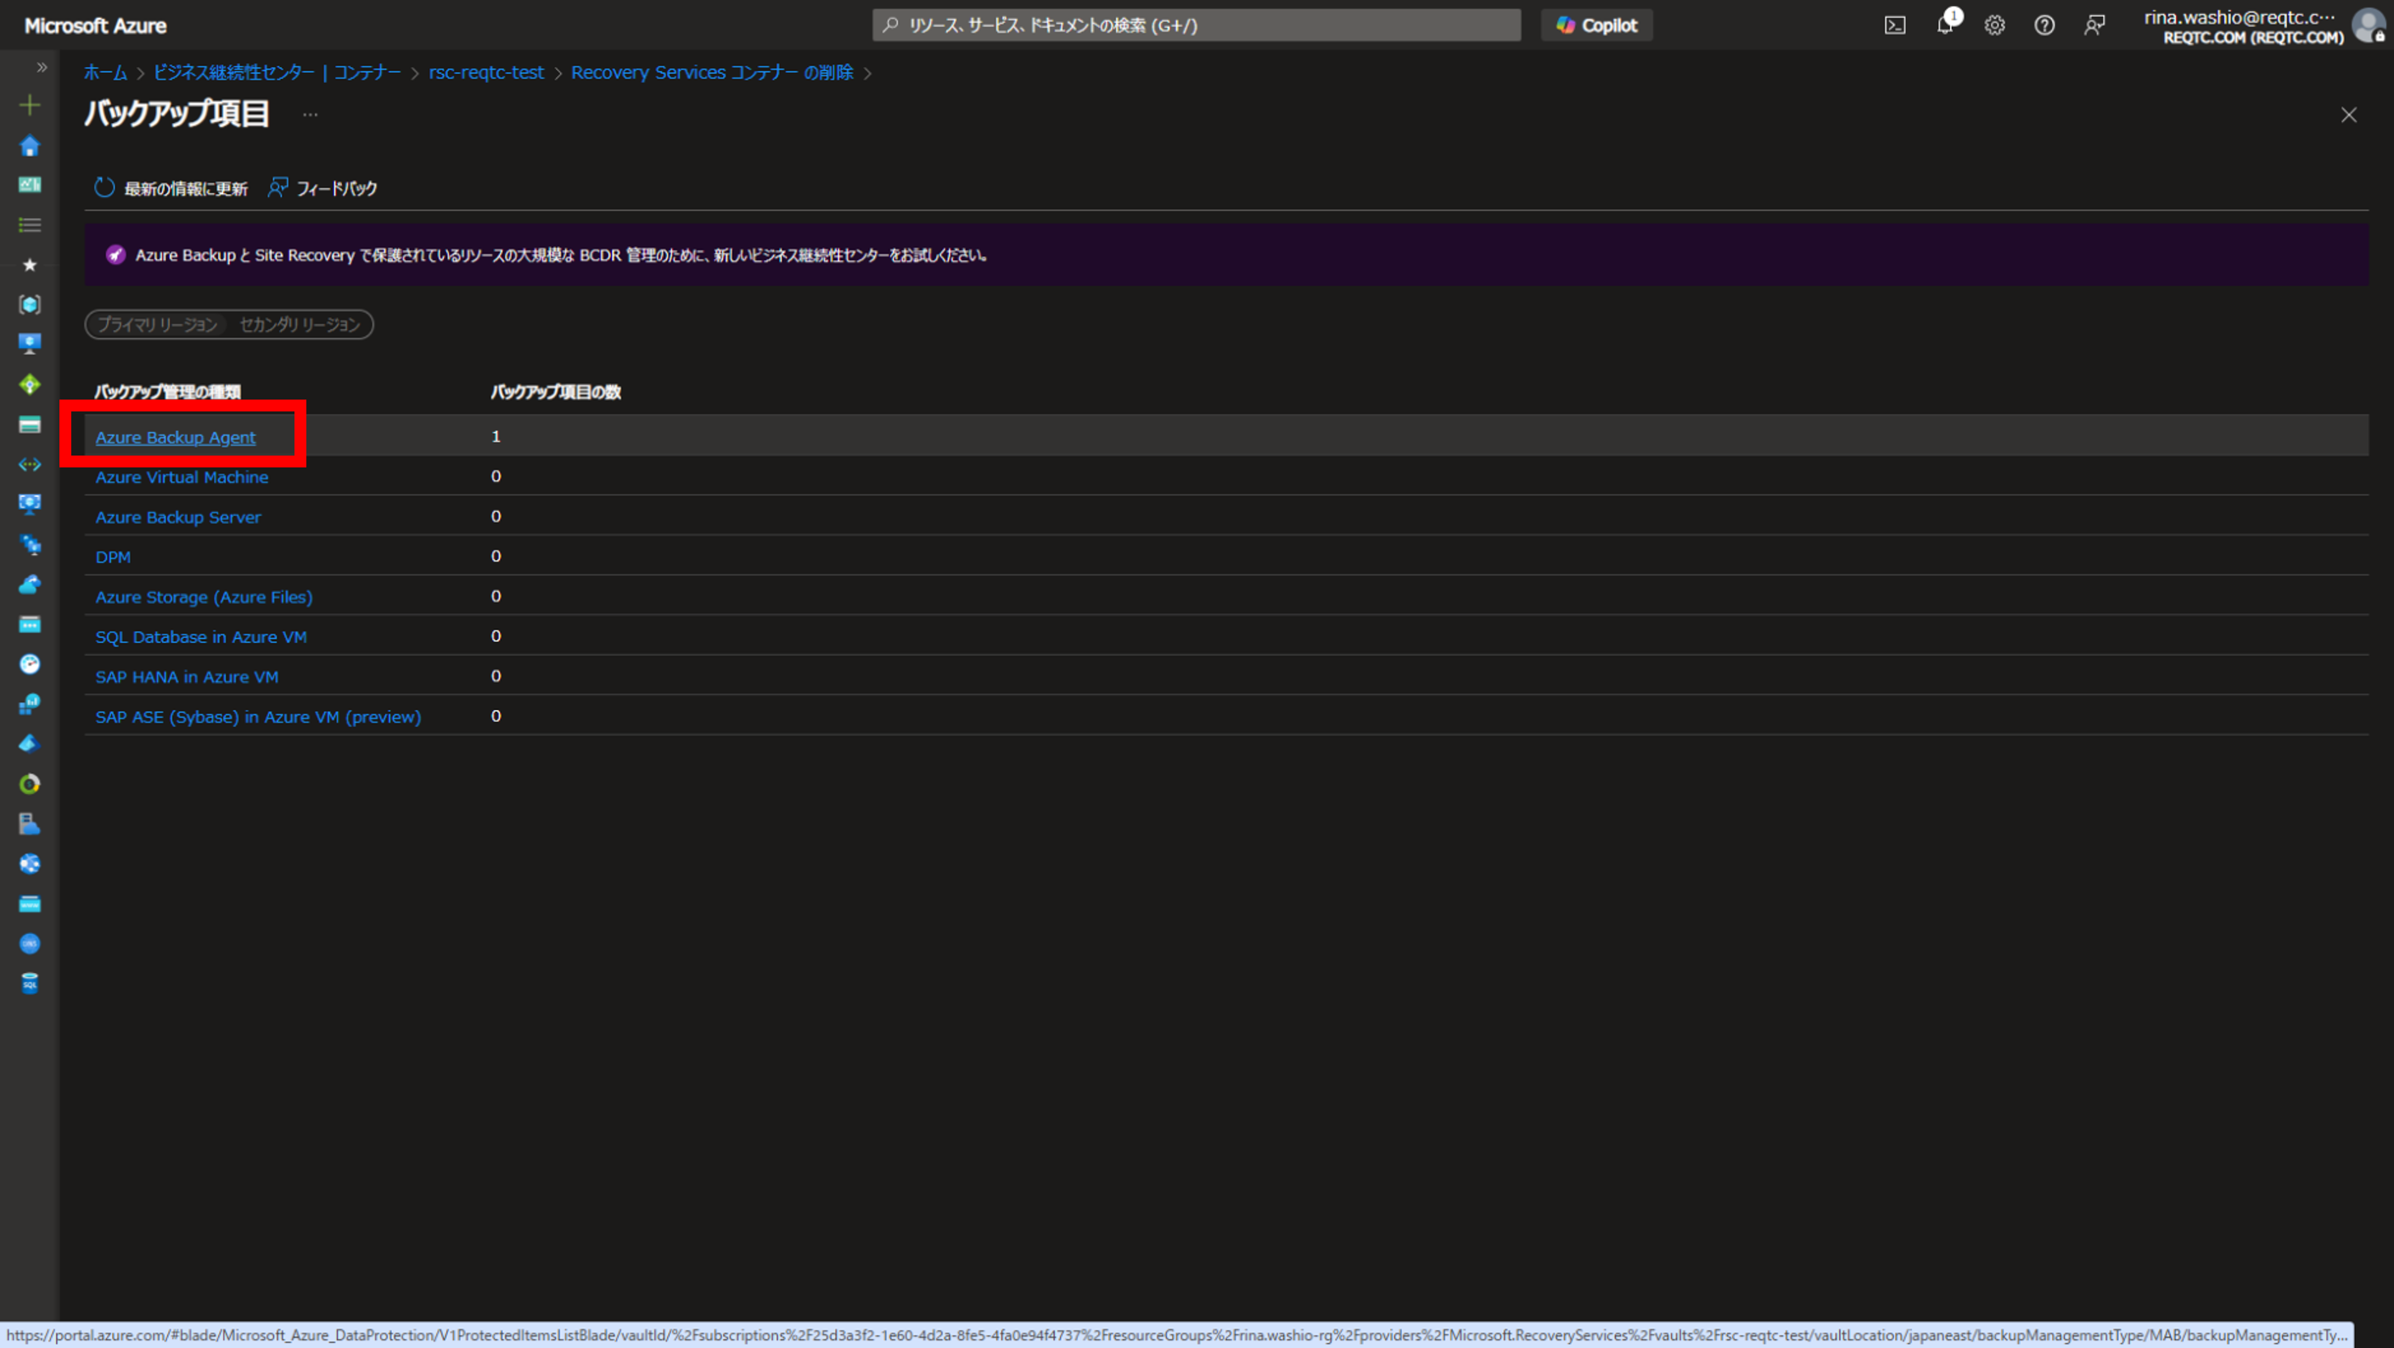Open Home from the sidebar house icon

point(30,146)
